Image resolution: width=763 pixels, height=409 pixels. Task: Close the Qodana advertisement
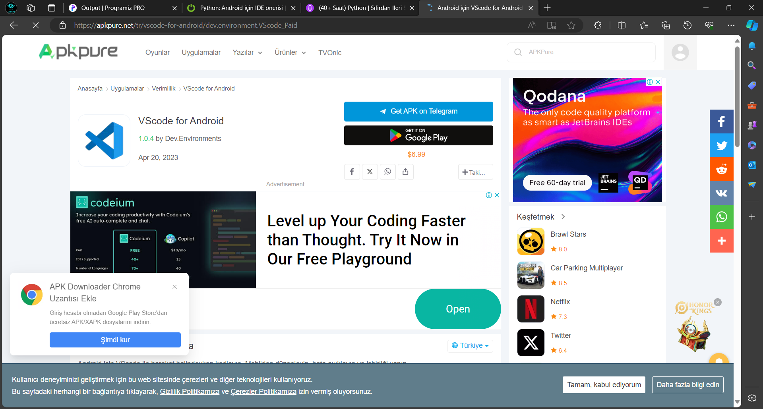coord(658,82)
